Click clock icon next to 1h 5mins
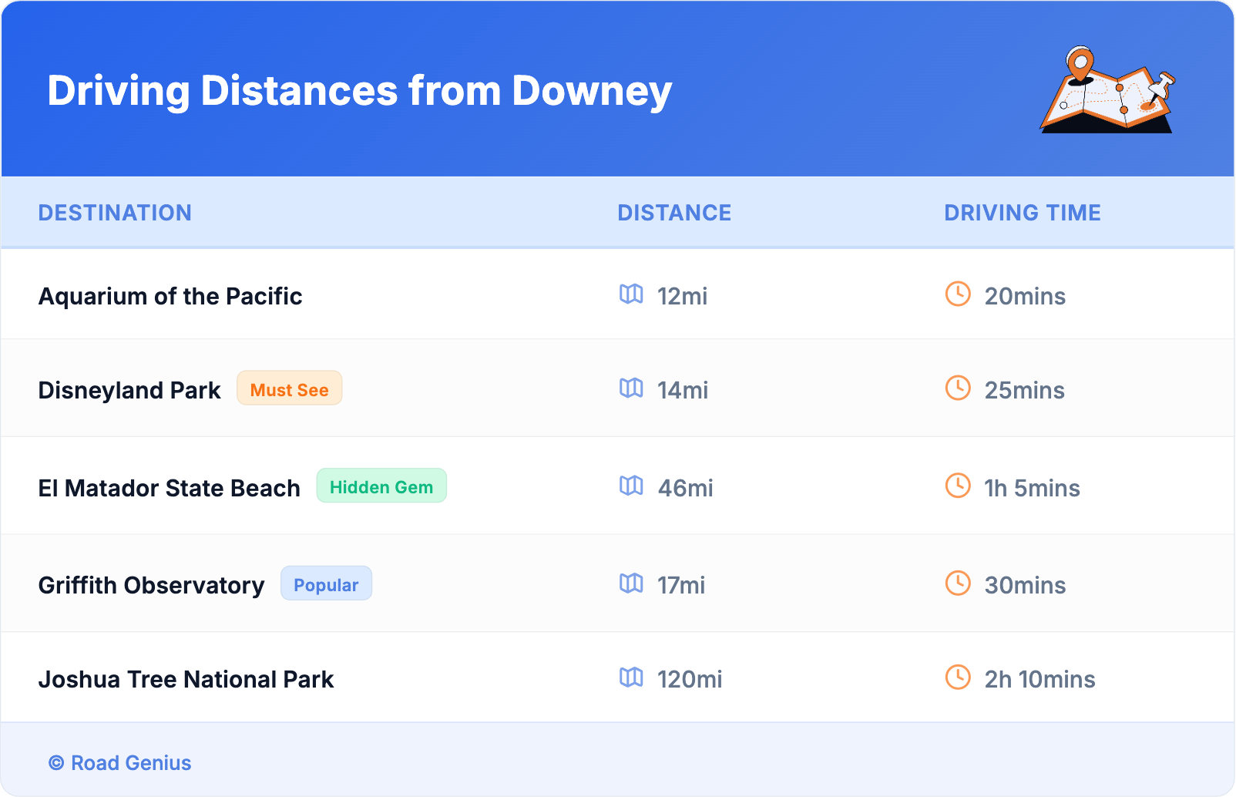Screen dimensions: 1236x797 (958, 486)
